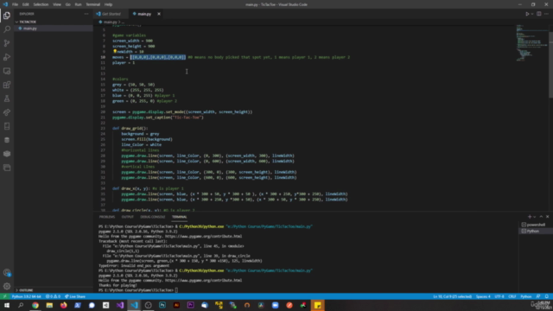Open the Extensions view
The image size is (553, 311).
tap(7, 85)
